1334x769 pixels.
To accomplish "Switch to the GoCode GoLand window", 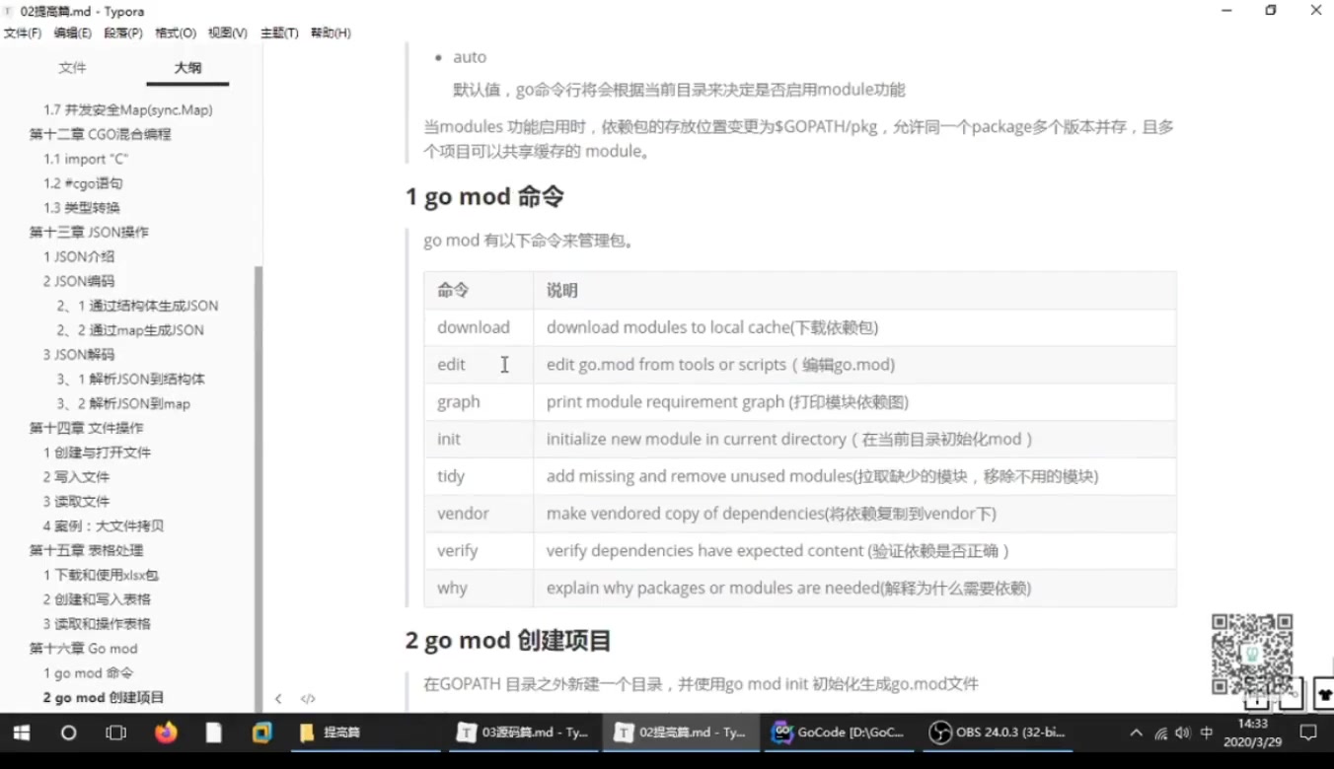I will point(839,733).
